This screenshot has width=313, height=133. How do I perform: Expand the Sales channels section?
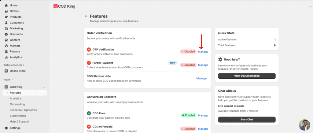[24, 65]
